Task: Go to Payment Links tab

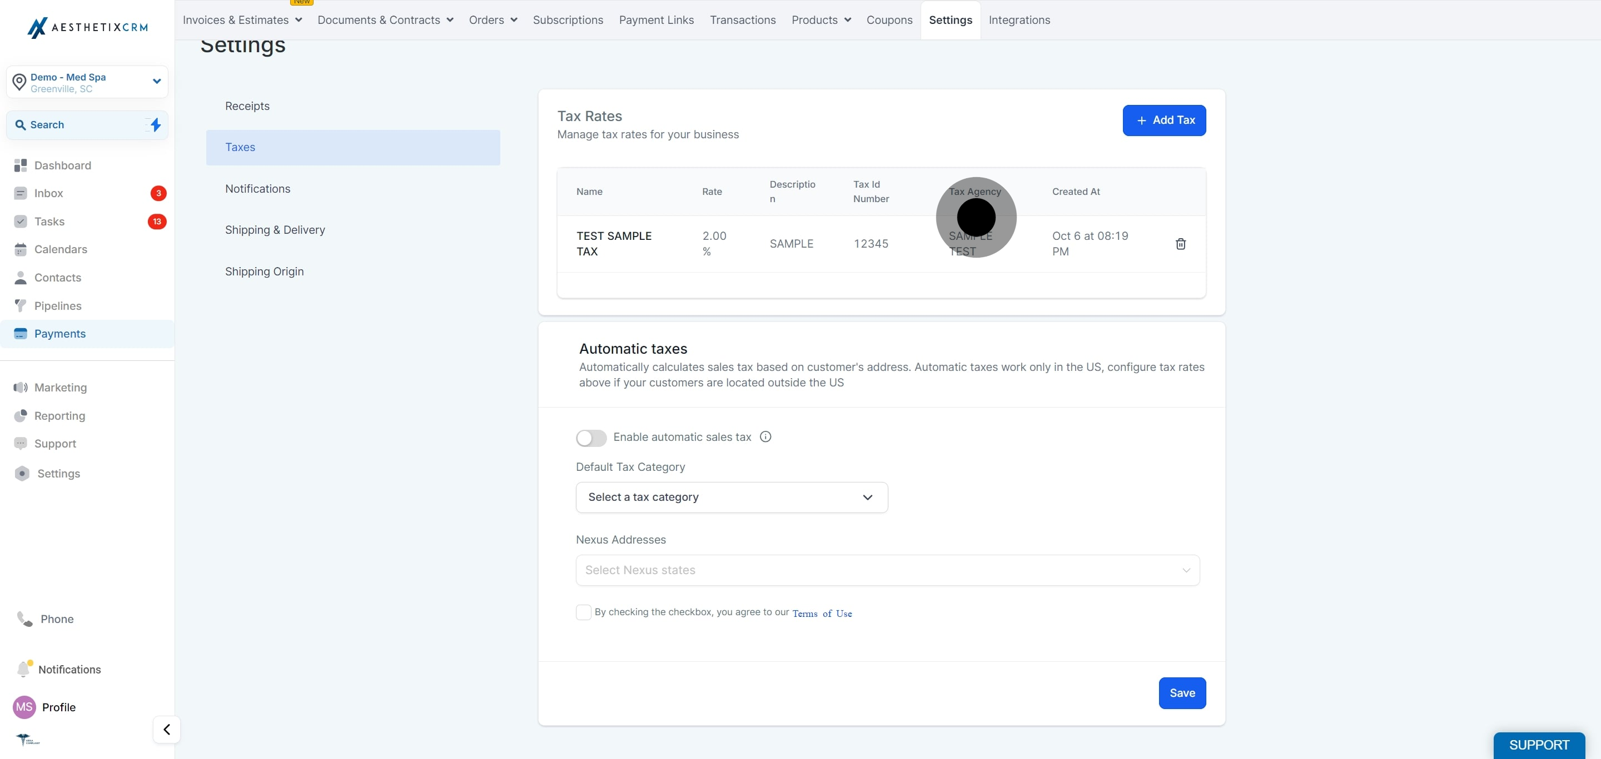Action: [x=657, y=20]
